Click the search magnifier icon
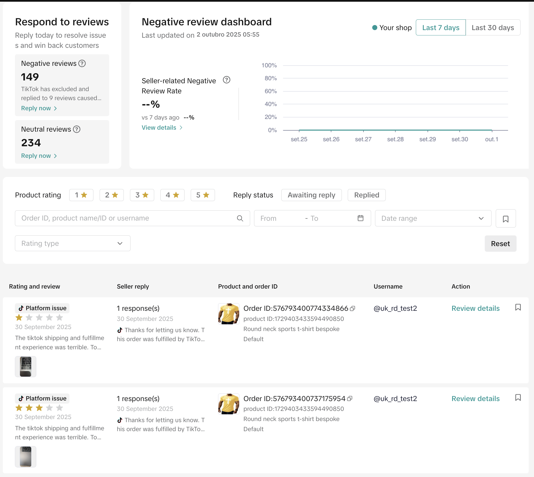This screenshot has height=477, width=534. (240, 218)
